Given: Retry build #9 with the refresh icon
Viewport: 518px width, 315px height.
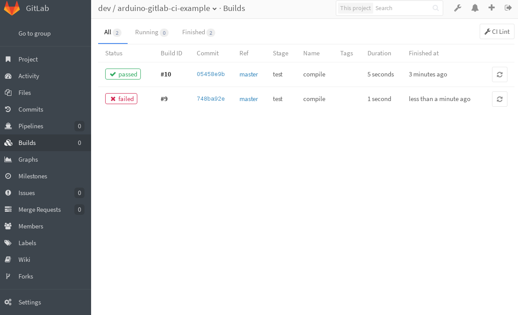Looking at the screenshot, I should tap(500, 99).
